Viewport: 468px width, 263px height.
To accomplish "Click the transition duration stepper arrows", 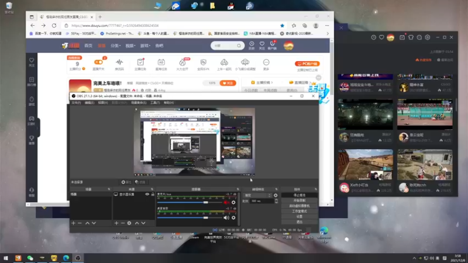I will click(276, 201).
